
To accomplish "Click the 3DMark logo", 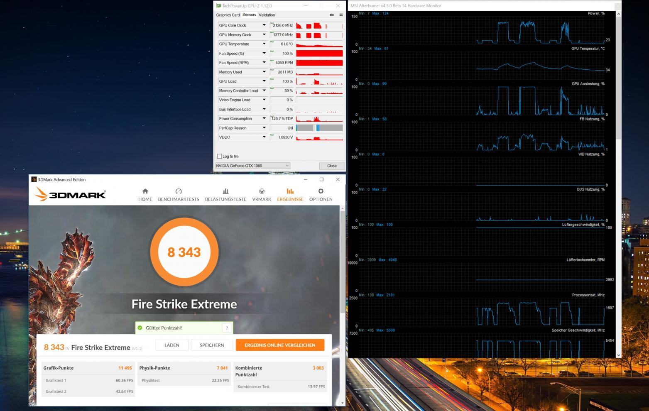I will pos(70,194).
